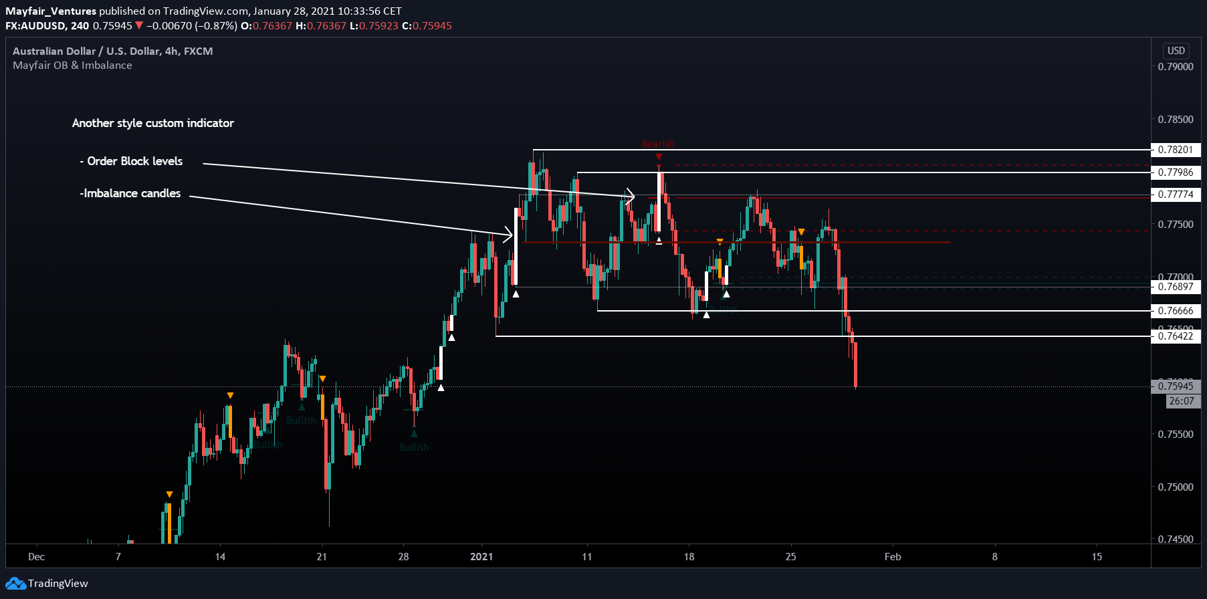1207x599 pixels.
Task: Click the 2021 label on time axis
Action: click(481, 557)
